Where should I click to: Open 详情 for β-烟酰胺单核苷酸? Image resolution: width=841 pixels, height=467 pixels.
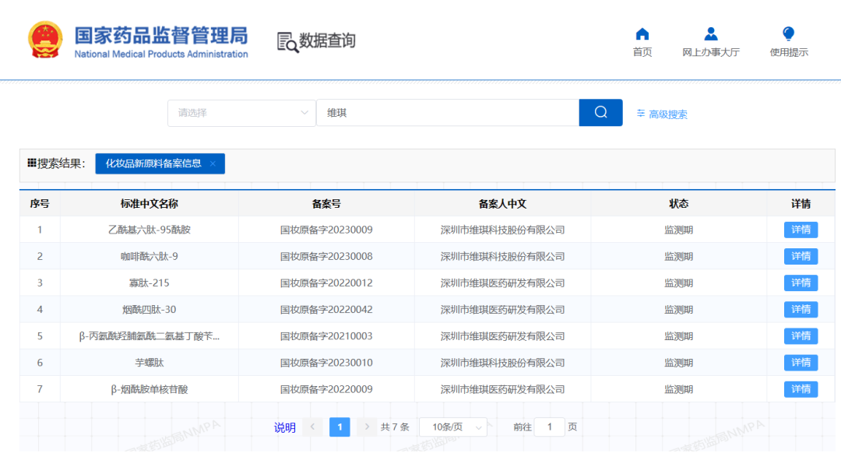[x=801, y=388]
